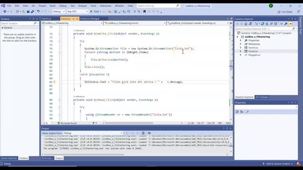Toggle a bookmark with the bookmark toolbar icon
This screenshot has height=170, width=303.
tap(144, 11)
